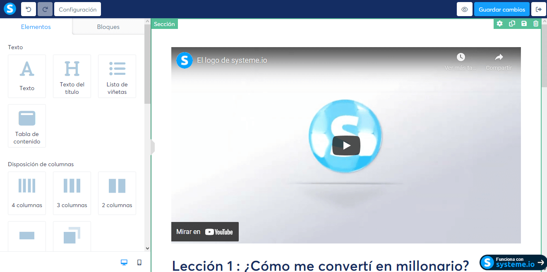Undo the last change
The width and height of the screenshot is (547, 272).
pos(29,9)
